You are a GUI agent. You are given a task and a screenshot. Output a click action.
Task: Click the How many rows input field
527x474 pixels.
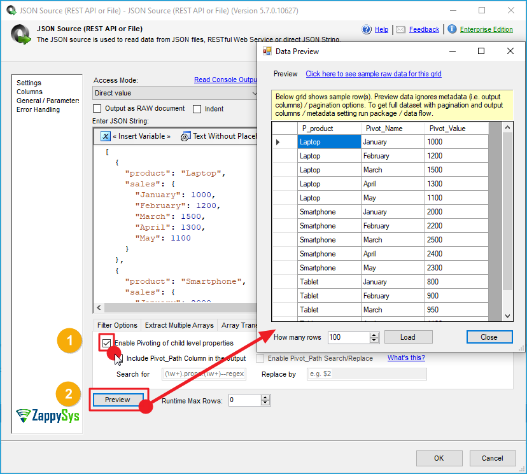pyautogui.click(x=349, y=337)
